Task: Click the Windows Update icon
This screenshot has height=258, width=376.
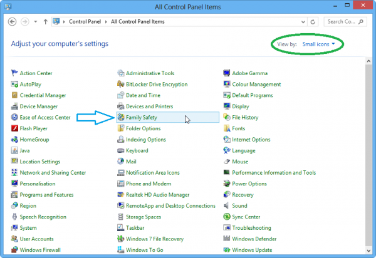Action: pyautogui.click(x=227, y=250)
